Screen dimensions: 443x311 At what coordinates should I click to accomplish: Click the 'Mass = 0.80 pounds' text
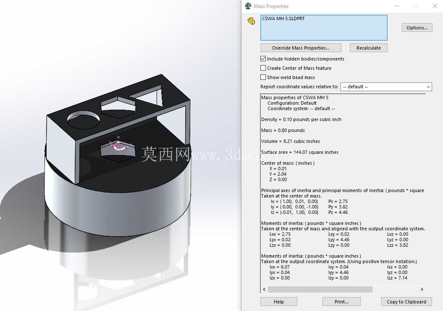point(283,130)
